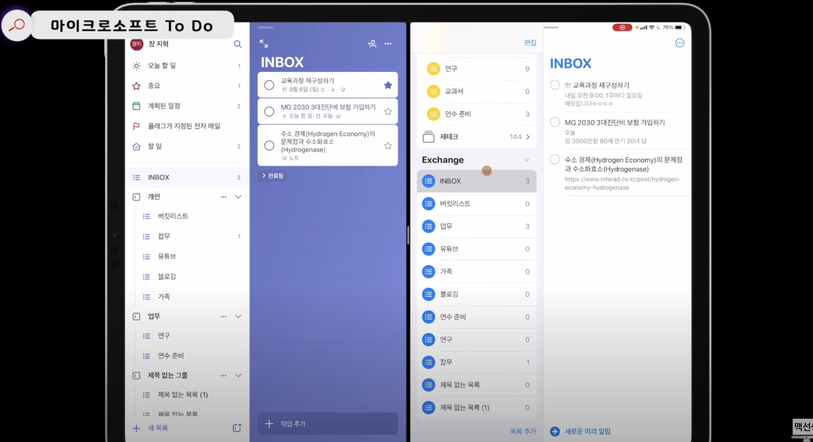Collapse the 개인 group chevron
The height and width of the screenshot is (442, 813).
coord(238,197)
